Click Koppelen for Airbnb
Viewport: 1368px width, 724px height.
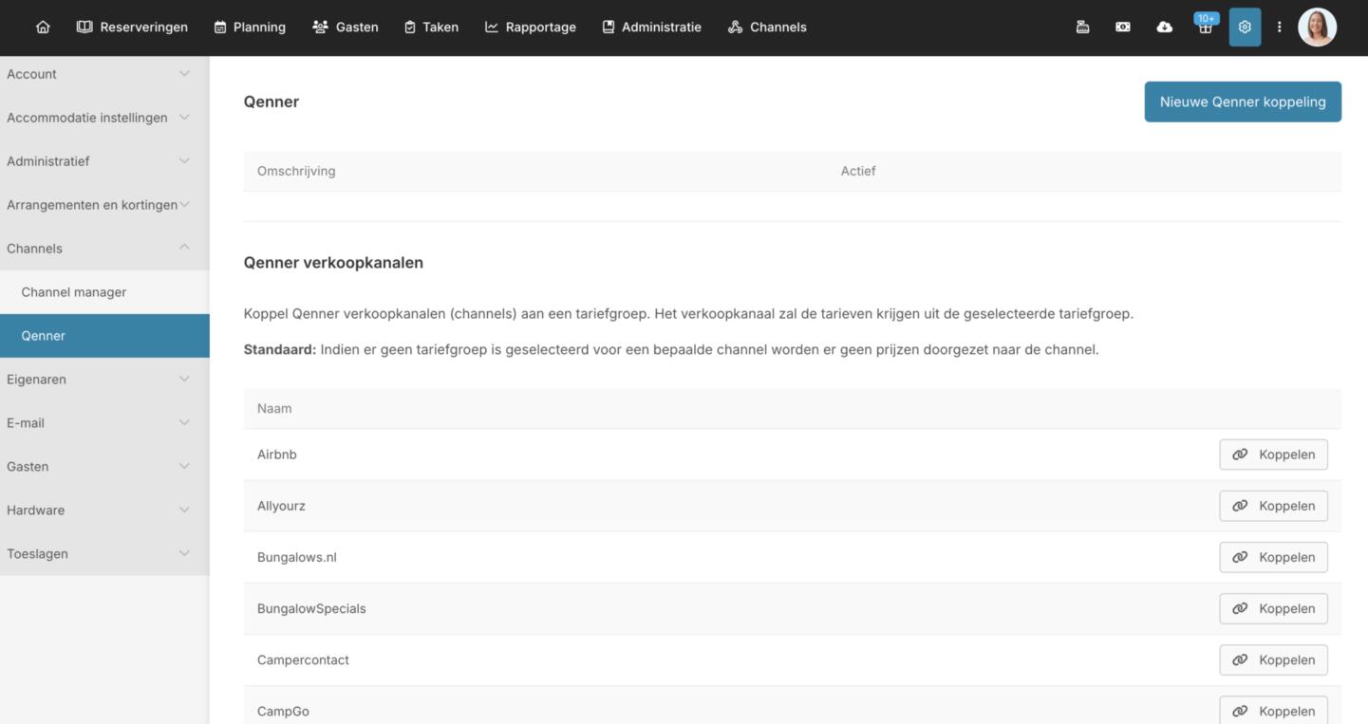1273,455
